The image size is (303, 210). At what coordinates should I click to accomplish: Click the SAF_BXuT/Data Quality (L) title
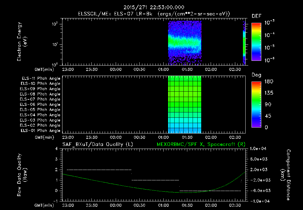[98, 144]
